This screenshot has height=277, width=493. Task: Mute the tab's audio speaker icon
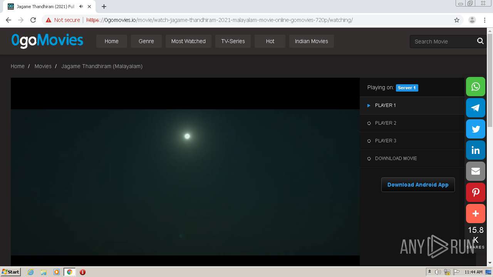coord(81,7)
